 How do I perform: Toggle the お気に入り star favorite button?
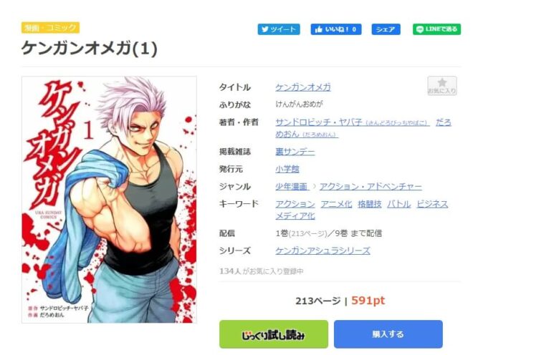(x=442, y=86)
